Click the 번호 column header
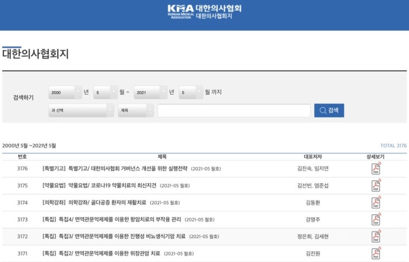 22,157
